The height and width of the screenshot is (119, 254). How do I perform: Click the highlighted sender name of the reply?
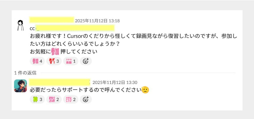click(x=60, y=82)
